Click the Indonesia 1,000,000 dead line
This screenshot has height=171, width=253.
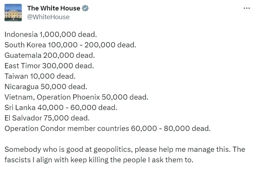pos(51,34)
